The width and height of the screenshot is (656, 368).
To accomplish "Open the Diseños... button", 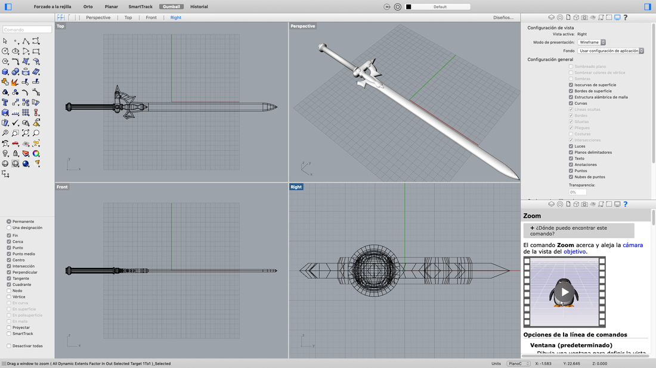I will [503, 17].
